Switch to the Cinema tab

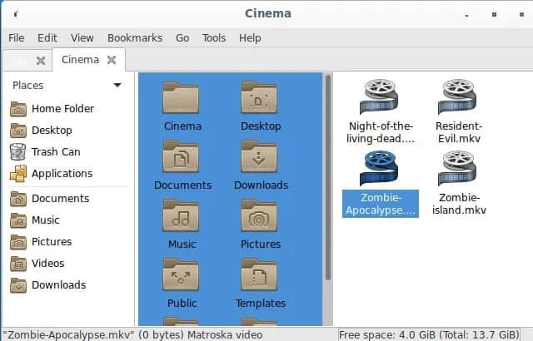[80, 60]
